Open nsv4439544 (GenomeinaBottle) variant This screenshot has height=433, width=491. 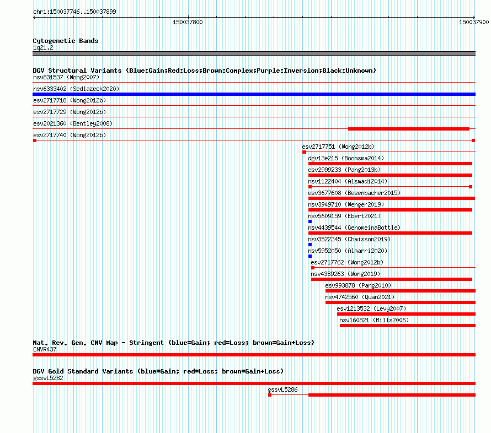coord(354,228)
